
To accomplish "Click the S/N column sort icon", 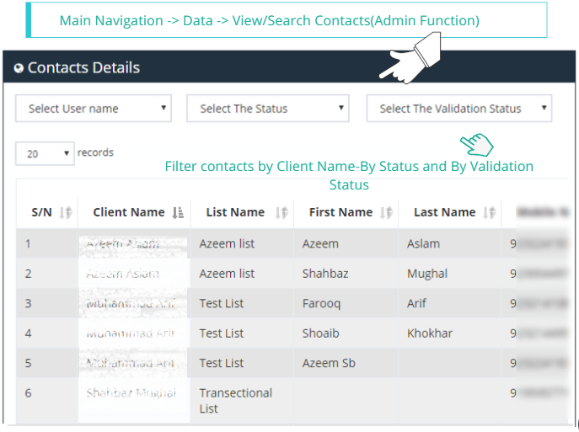I will 66,213.
